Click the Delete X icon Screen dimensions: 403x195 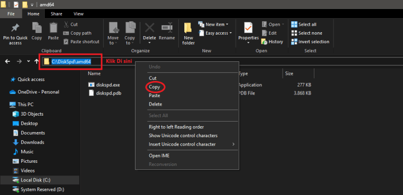click(x=149, y=28)
